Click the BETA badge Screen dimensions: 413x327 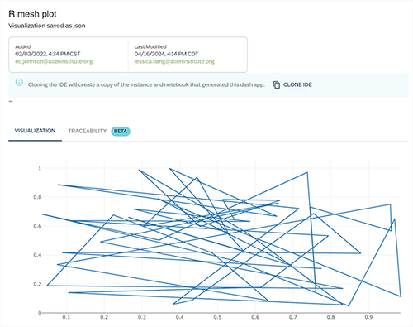coord(121,131)
